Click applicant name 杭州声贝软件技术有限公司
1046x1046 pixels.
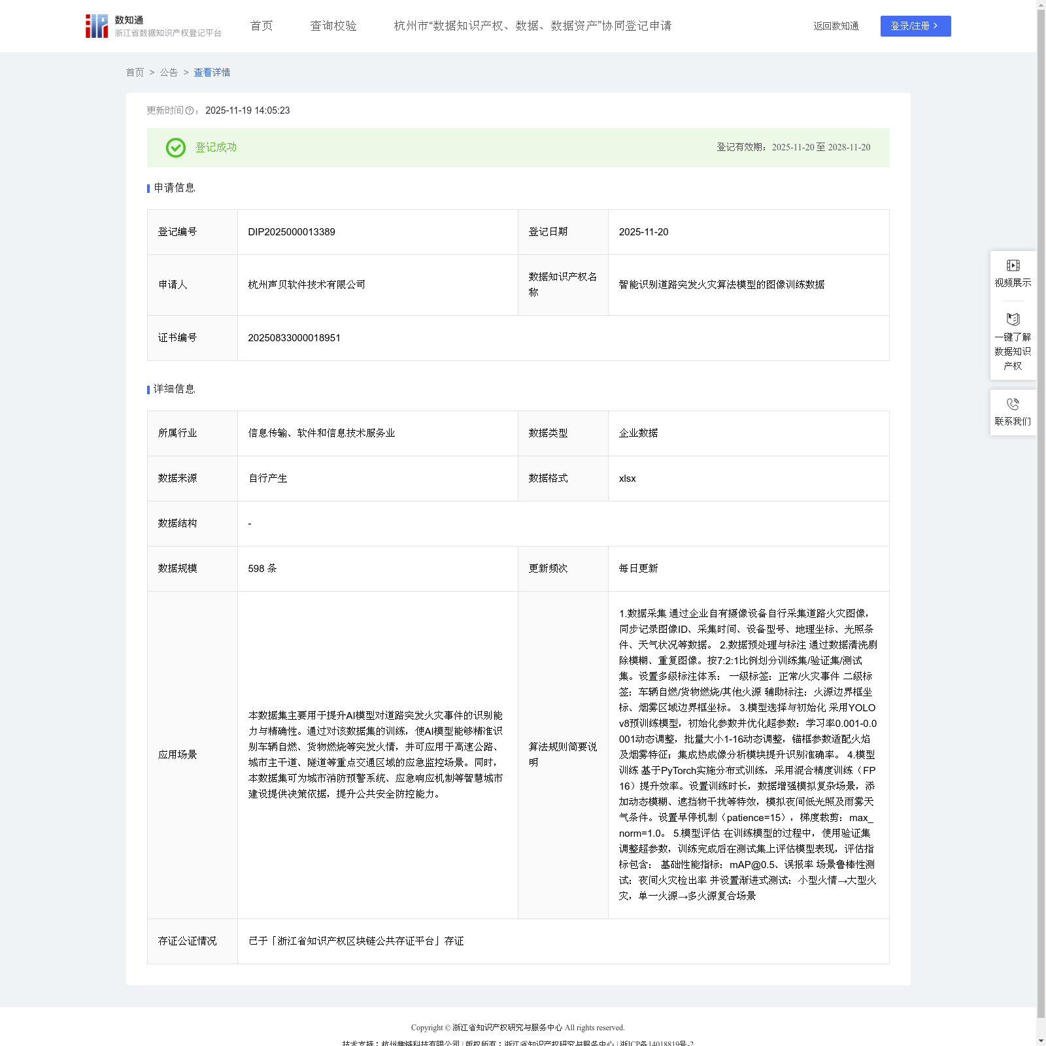(x=307, y=285)
